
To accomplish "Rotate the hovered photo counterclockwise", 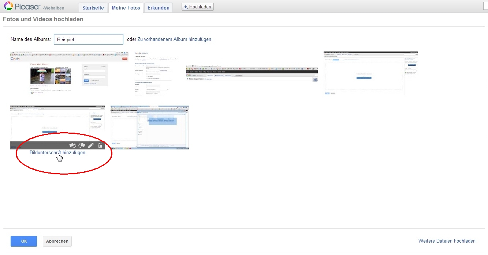I will point(72,145).
